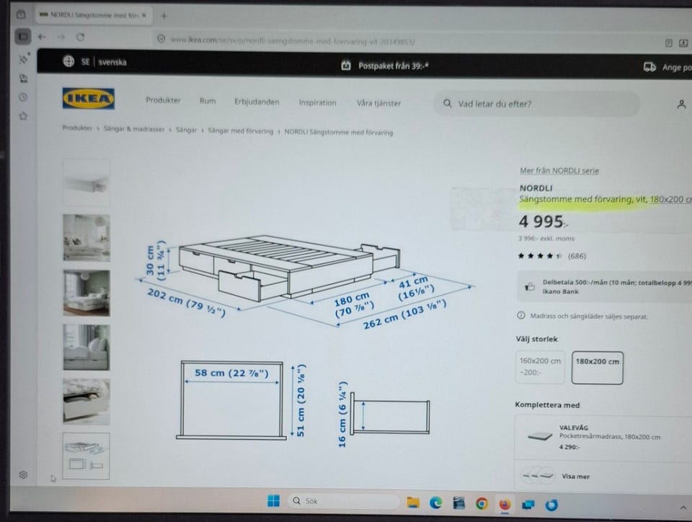Open Mer från NORDLI serie link

tap(559, 170)
